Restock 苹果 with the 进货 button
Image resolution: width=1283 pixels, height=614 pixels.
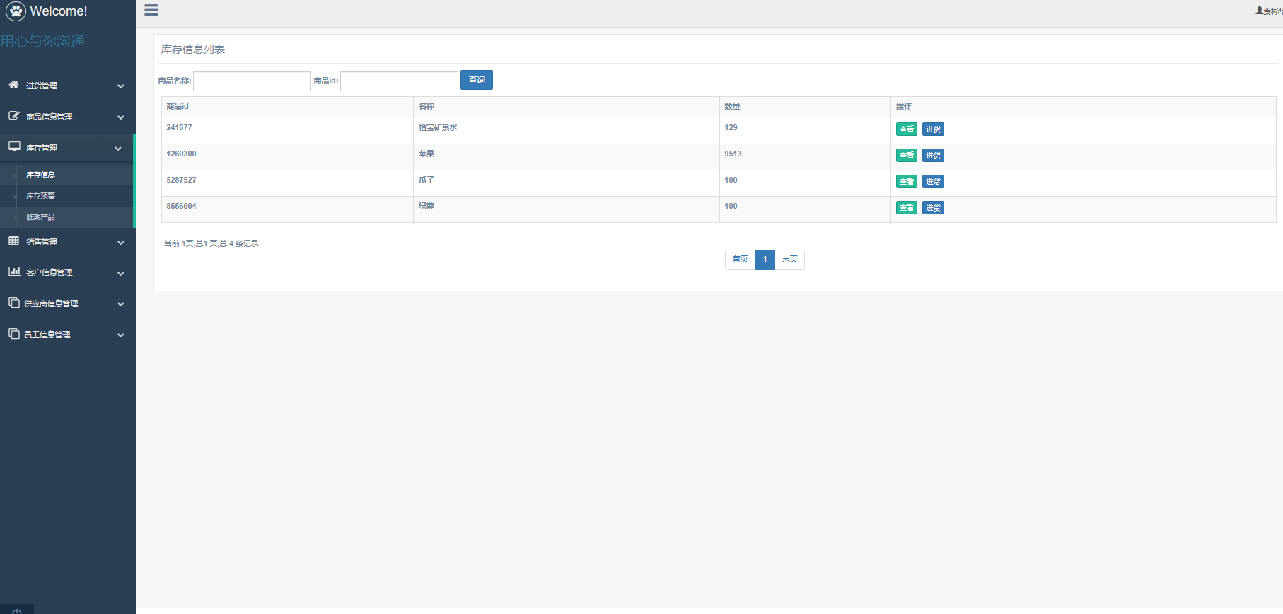tap(933, 156)
